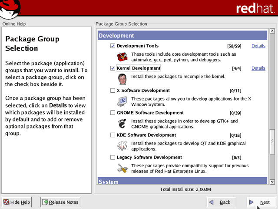Go Back to the previous screen
278x209 pixels.
click(x=222, y=202)
